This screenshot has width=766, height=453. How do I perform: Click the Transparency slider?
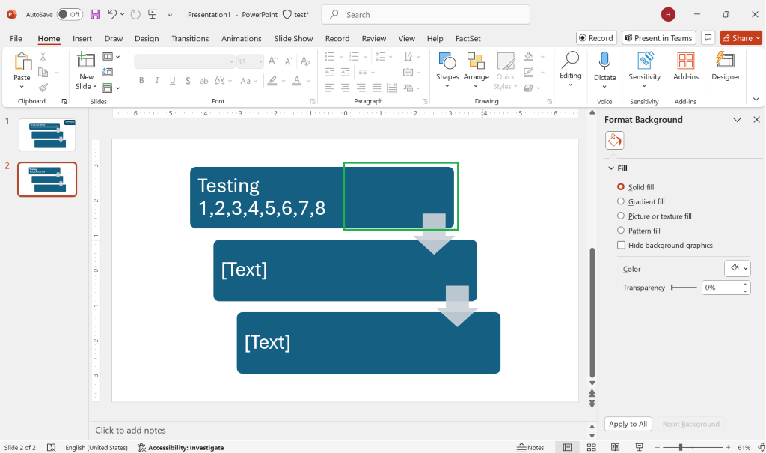pyautogui.click(x=684, y=288)
